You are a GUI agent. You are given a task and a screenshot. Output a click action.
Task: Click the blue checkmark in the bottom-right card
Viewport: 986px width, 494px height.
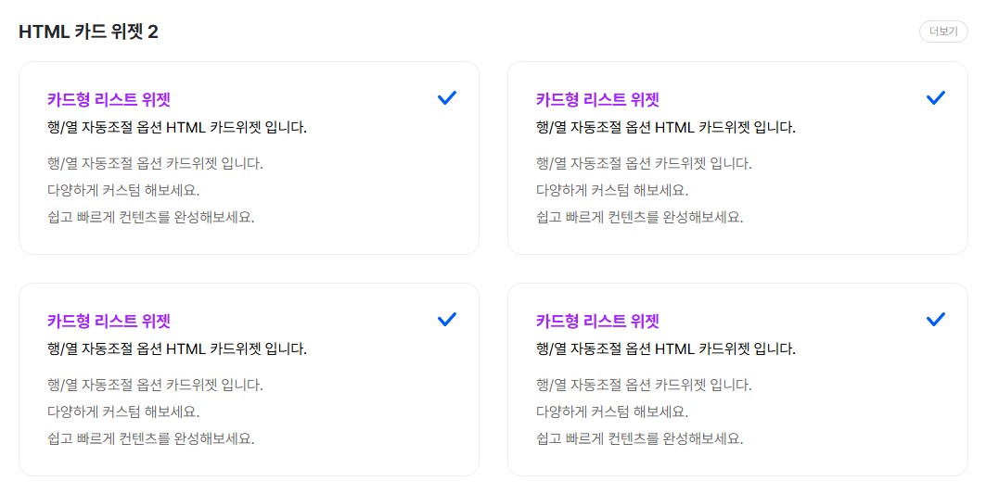click(x=935, y=319)
